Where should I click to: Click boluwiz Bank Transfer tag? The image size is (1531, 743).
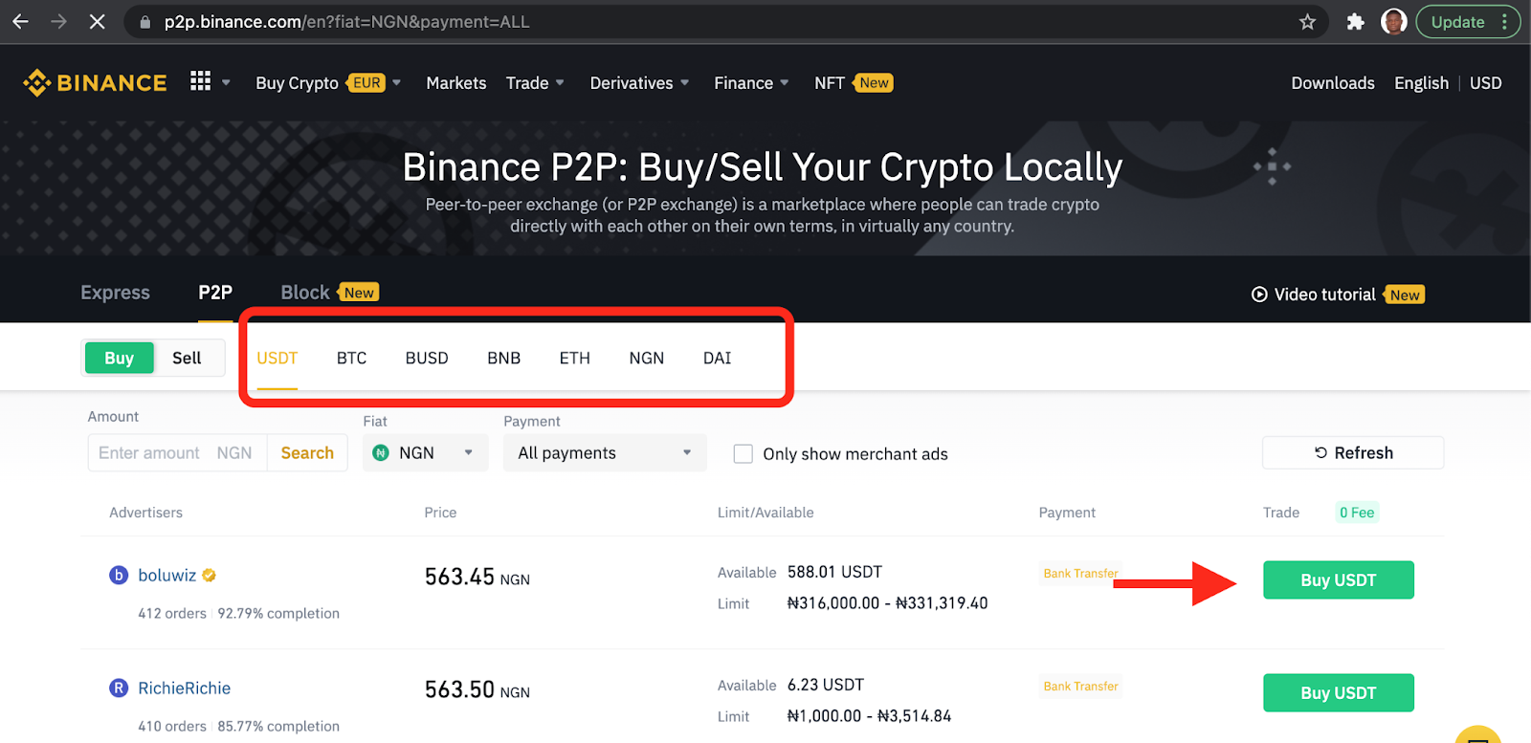pyautogui.click(x=1080, y=573)
